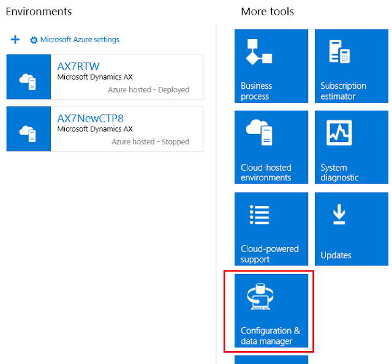The image size is (392, 364).
Task: Click 'Microsoft Dynamics AX' under AX7NewCTP8
Action: pyautogui.click(x=95, y=129)
